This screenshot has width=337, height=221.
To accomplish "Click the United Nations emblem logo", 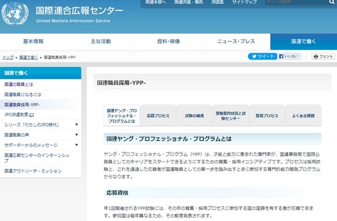I will [15, 13].
